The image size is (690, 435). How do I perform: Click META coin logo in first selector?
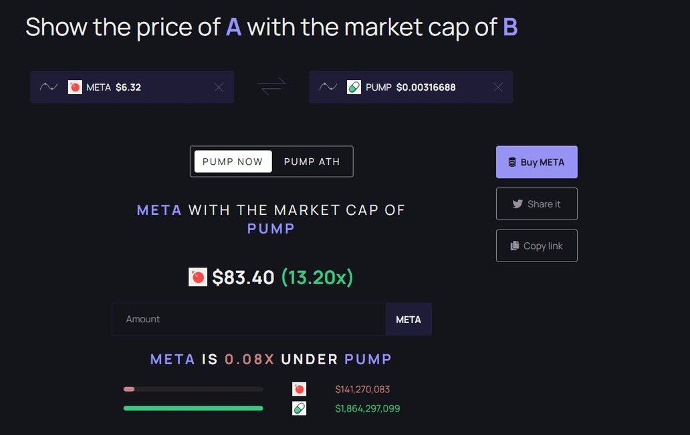[75, 87]
